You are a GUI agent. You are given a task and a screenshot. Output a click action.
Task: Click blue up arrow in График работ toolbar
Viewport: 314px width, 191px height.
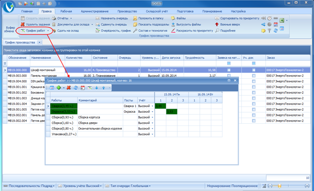(x=104, y=88)
